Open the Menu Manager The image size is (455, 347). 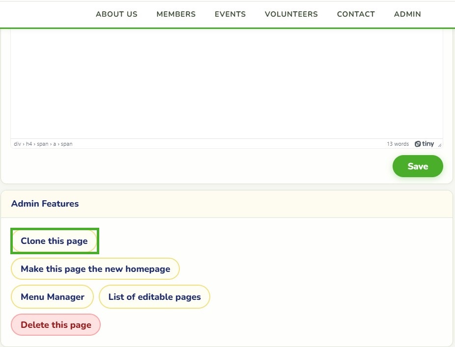pyautogui.click(x=53, y=296)
